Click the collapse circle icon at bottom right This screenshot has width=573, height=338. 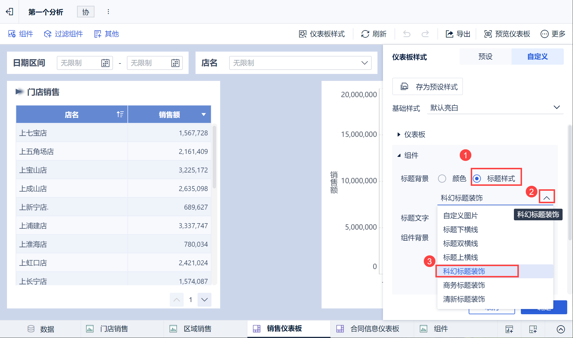561,329
